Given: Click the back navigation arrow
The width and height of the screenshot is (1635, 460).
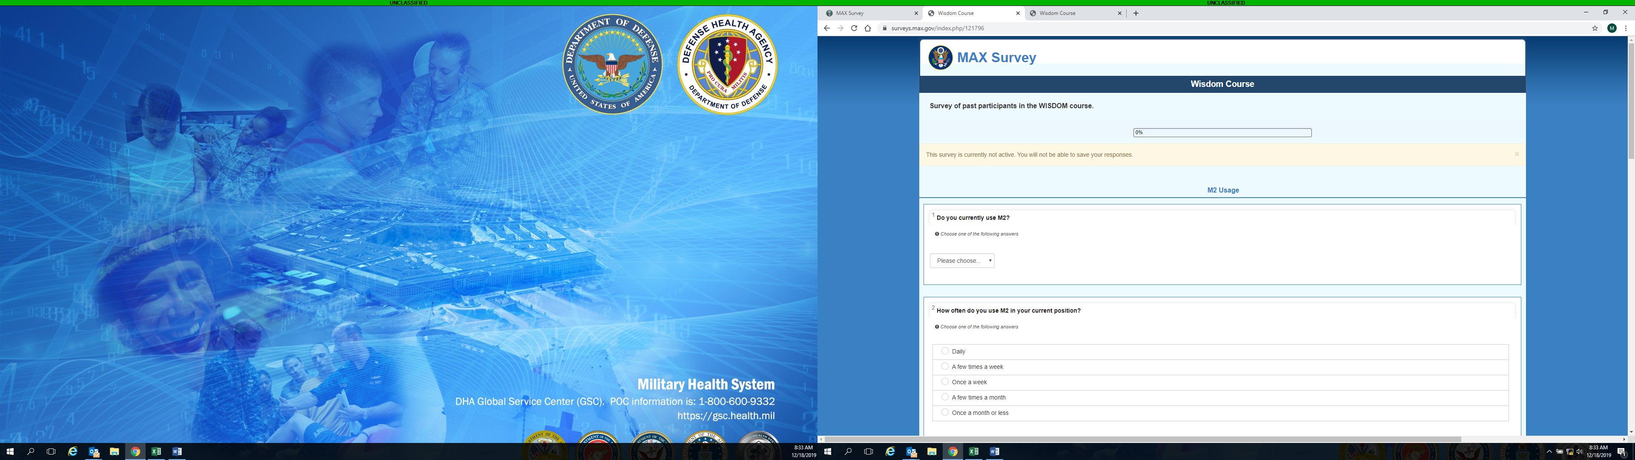Looking at the screenshot, I should coord(826,29).
